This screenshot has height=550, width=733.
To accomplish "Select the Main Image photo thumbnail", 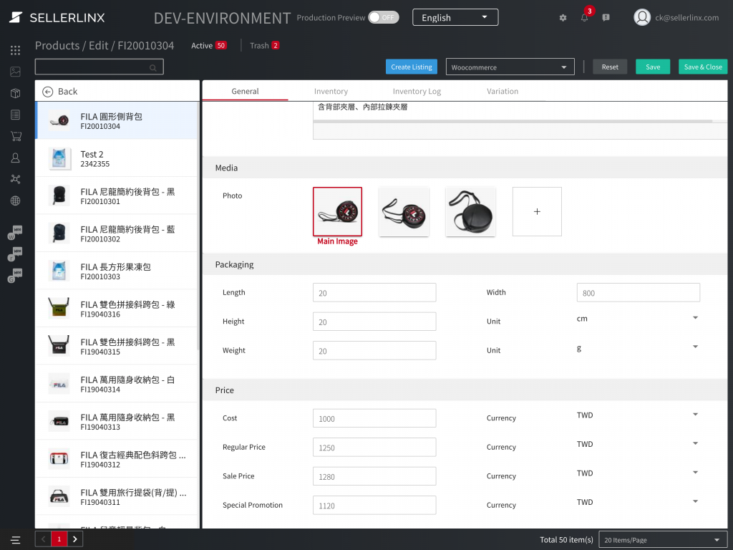I will [338, 211].
